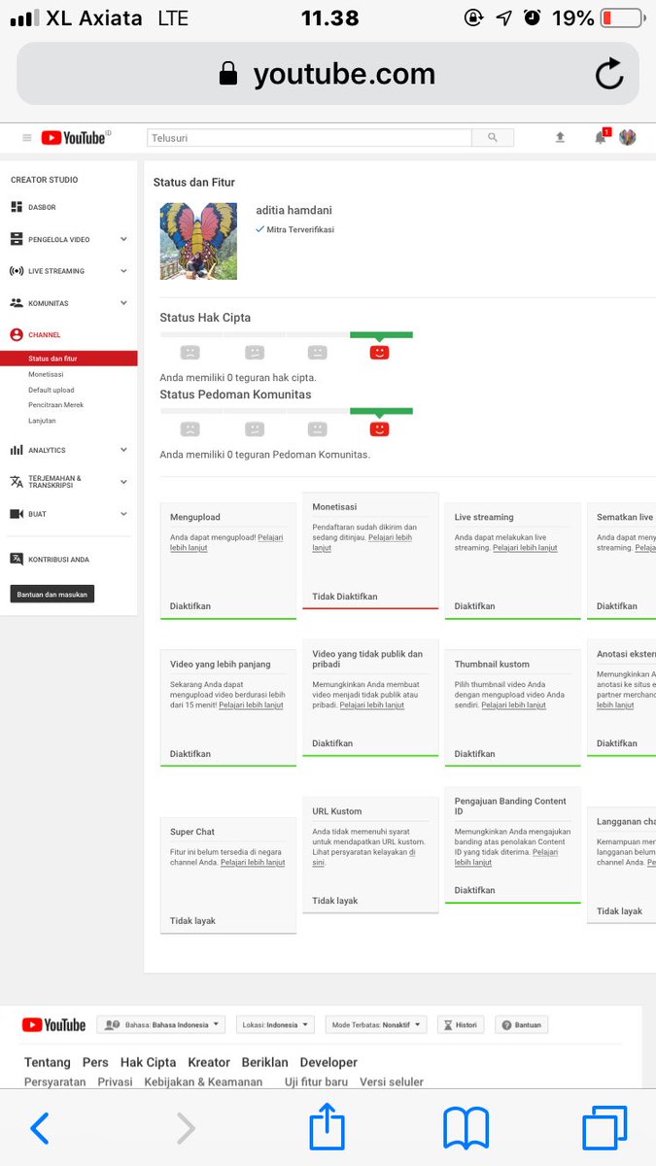The height and width of the screenshot is (1166, 656).
Task: Click the Terjemahan translate icon
Action: click(x=17, y=482)
